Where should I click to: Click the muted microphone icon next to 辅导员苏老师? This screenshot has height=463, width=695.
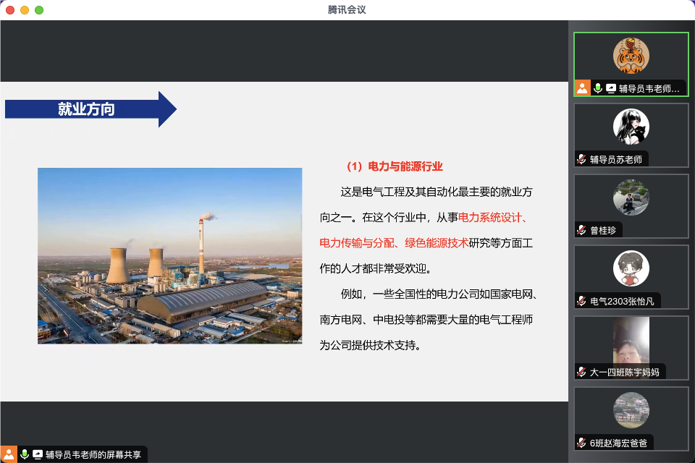click(x=581, y=159)
